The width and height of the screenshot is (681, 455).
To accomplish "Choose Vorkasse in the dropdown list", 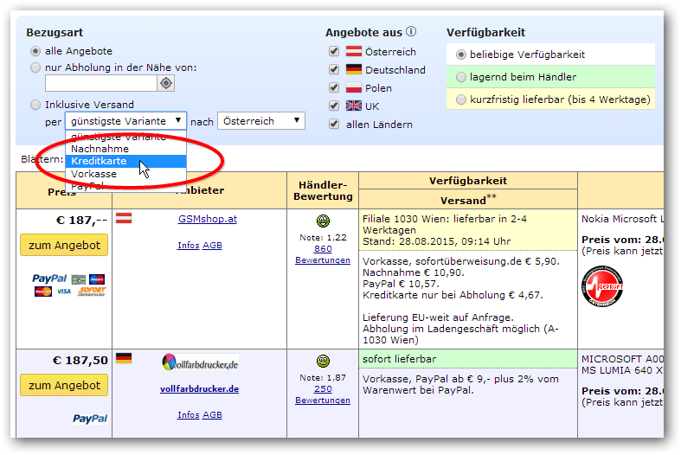I will [x=126, y=174].
